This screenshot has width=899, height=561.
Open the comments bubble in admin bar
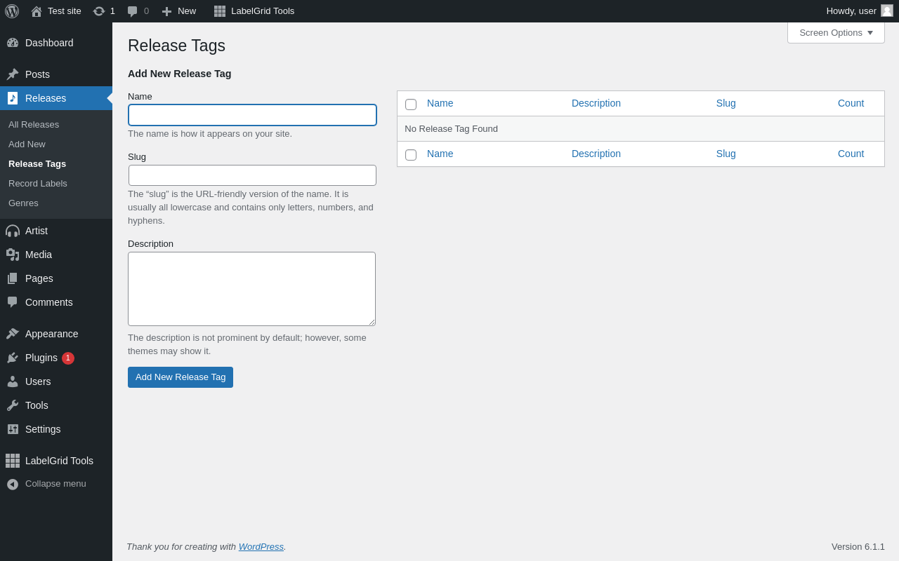click(x=133, y=11)
